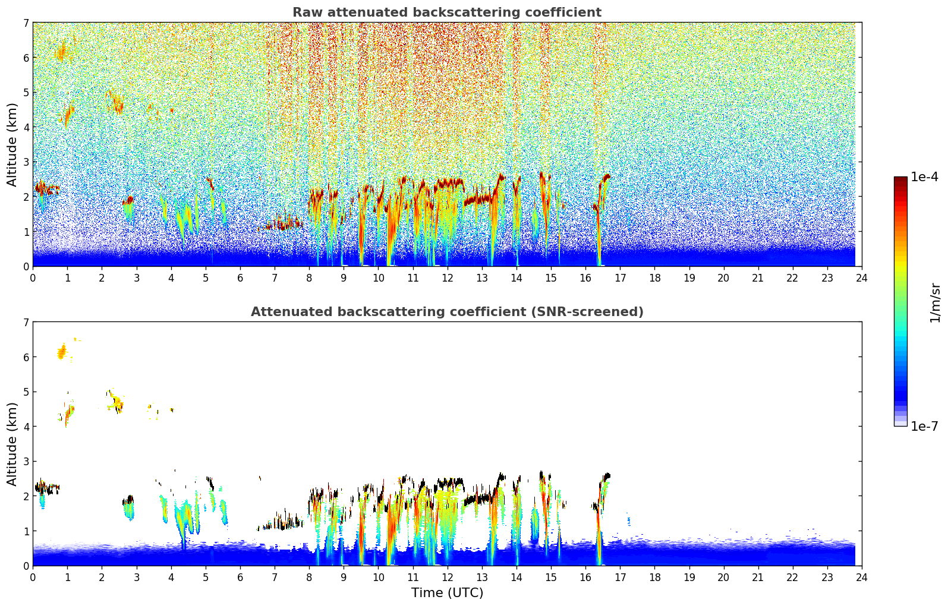Click the bottom plot's 'Altitude (km)' label

[12, 444]
